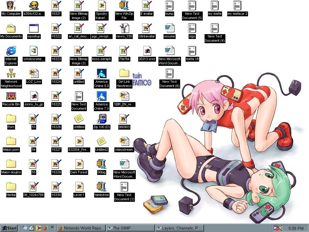Image resolution: width=309 pixels, height=232 pixels.
Task: Launch media player from Quick Launch
Action: point(39,228)
